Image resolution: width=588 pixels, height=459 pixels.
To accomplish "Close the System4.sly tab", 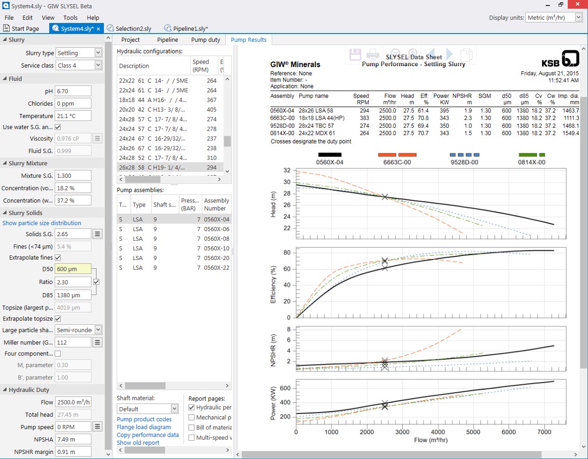I will tap(98, 29).
